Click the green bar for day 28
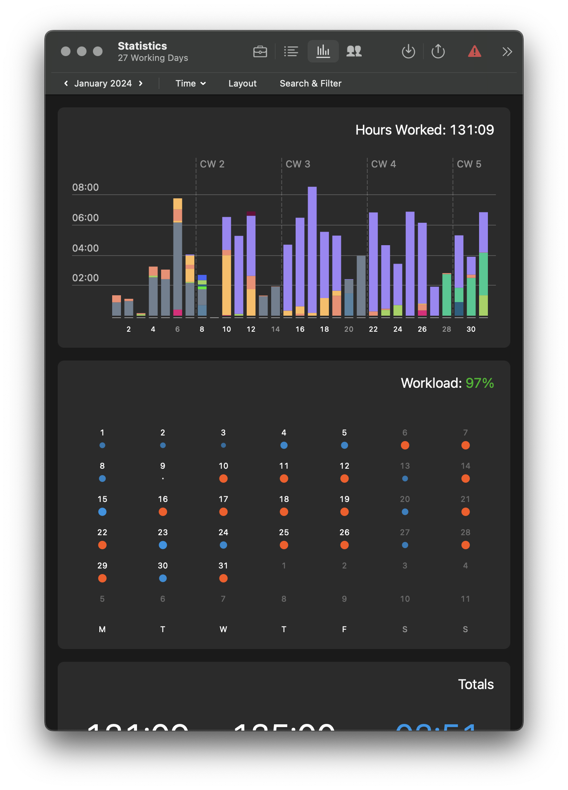This screenshot has height=790, width=568. pyautogui.click(x=447, y=295)
